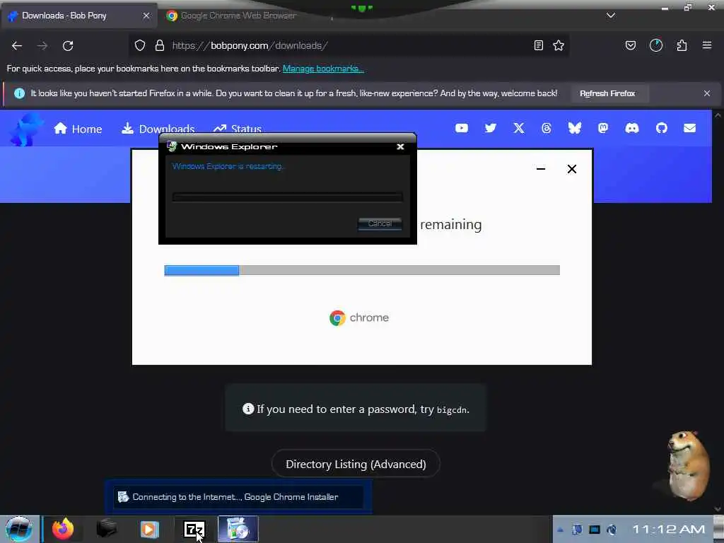
Task: Open Firefox from the taskbar
Action: (63, 529)
